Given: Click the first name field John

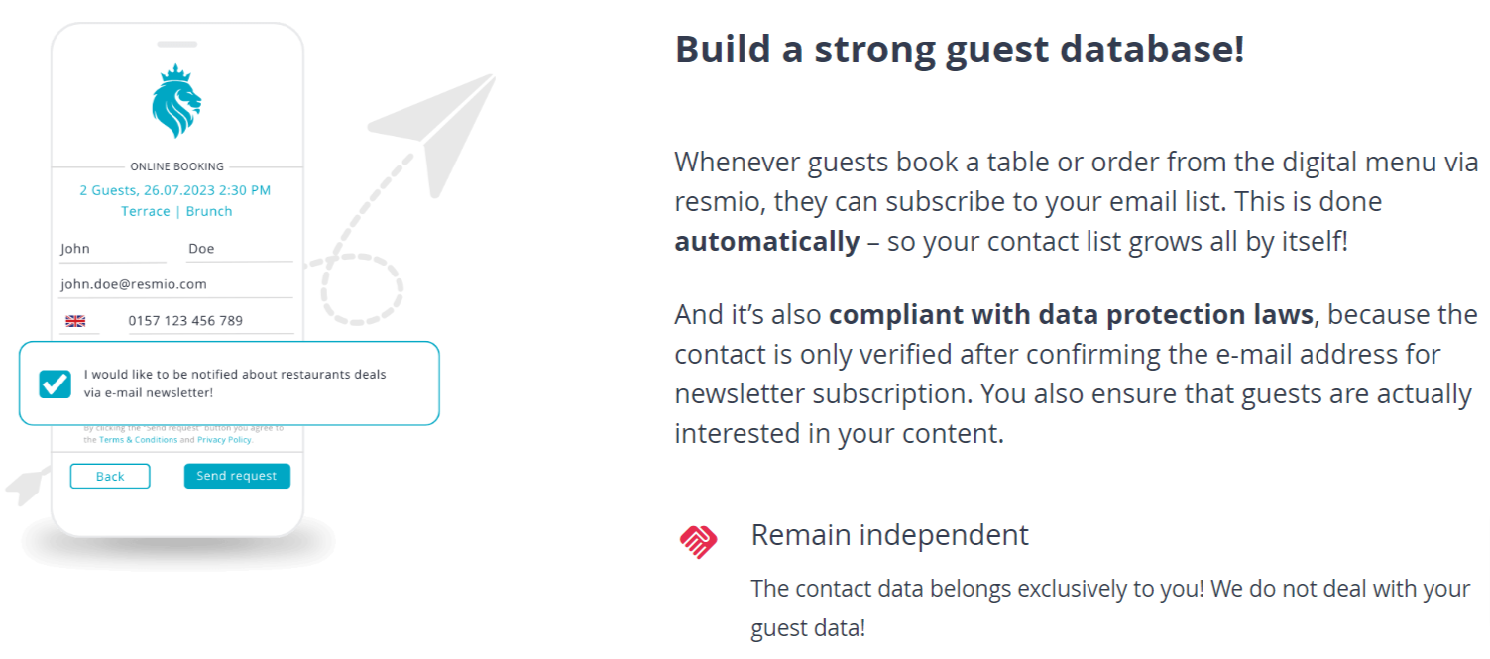Looking at the screenshot, I should (111, 249).
